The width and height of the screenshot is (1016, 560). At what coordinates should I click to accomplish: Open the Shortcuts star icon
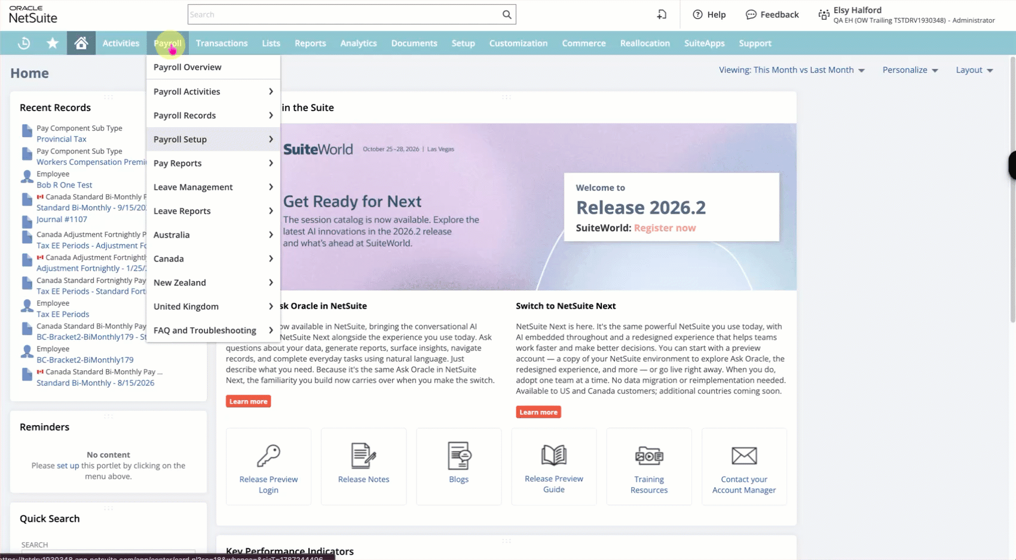point(53,43)
